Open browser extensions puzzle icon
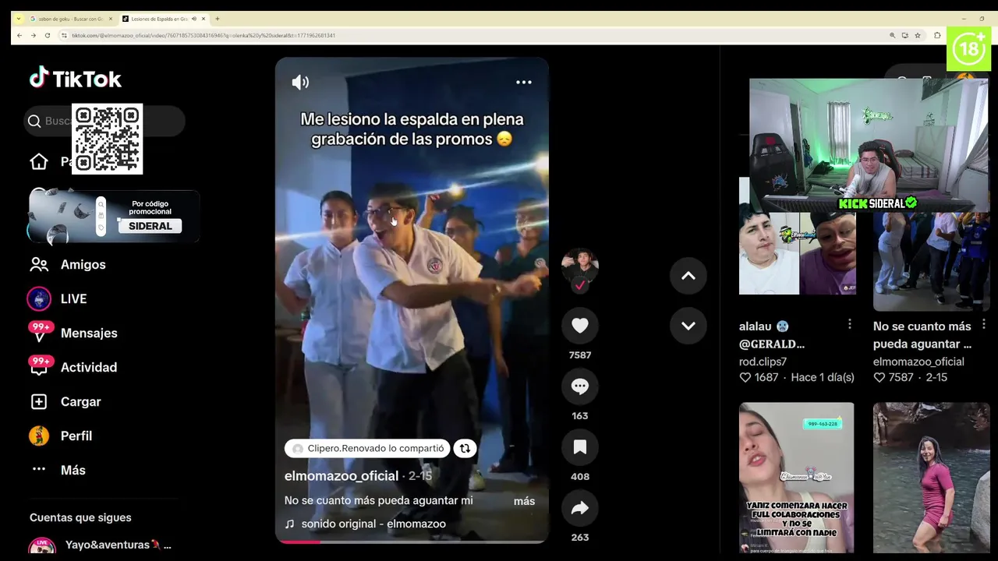The image size is (998, 561). coord(937,35)
